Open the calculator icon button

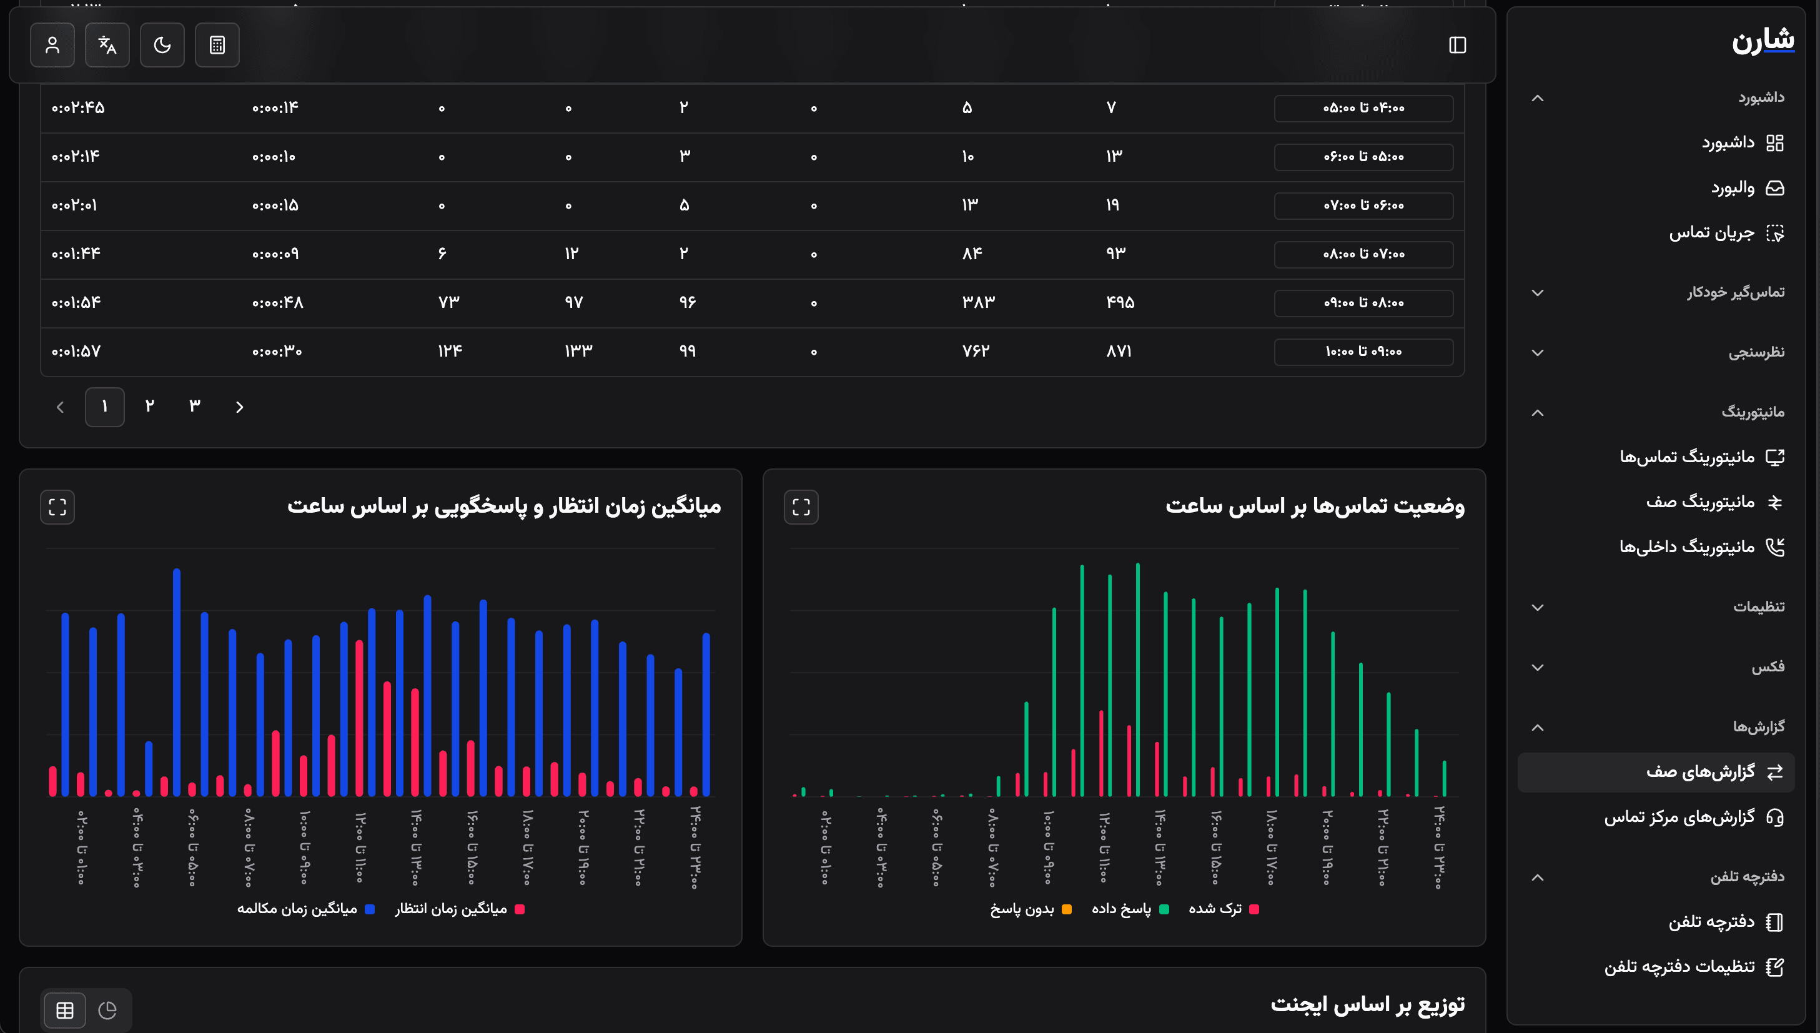click(x=217, y=46)
